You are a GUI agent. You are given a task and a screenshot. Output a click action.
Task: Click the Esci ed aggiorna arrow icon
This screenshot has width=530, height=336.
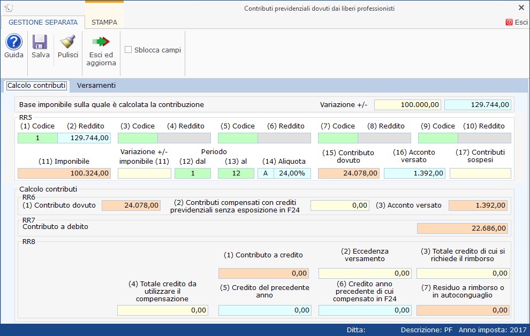[x=101, y=42]
